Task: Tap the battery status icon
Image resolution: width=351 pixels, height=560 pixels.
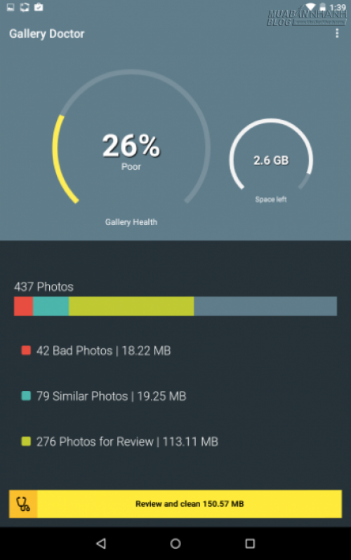Action: coord(323,7)
